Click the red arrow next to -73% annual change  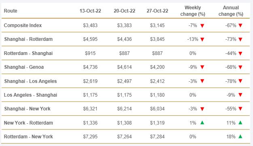click(240, 39)
